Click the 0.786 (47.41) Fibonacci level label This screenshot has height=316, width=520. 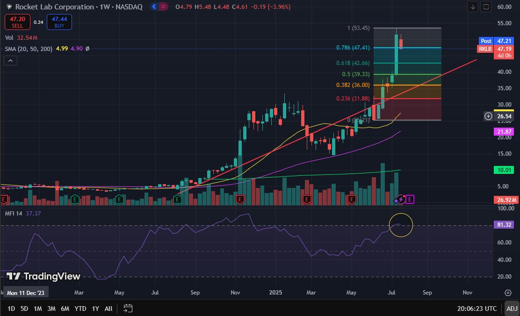[353, 47]
